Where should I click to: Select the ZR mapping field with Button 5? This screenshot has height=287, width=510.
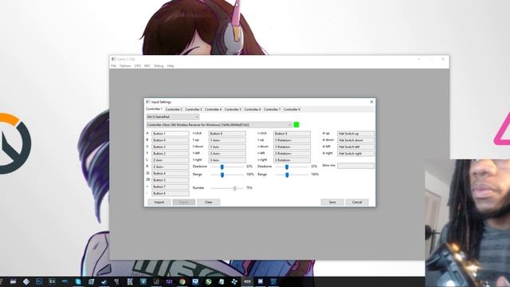170,180
